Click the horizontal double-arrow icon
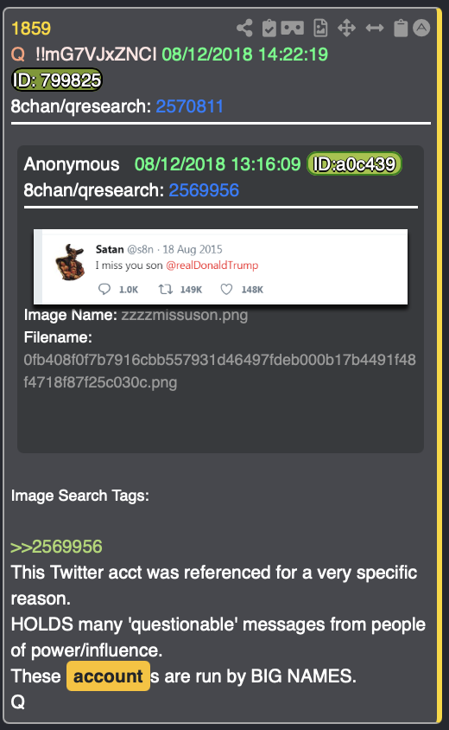 tap(375, 29)
